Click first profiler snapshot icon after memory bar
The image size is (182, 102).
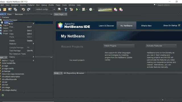(115, 9)
